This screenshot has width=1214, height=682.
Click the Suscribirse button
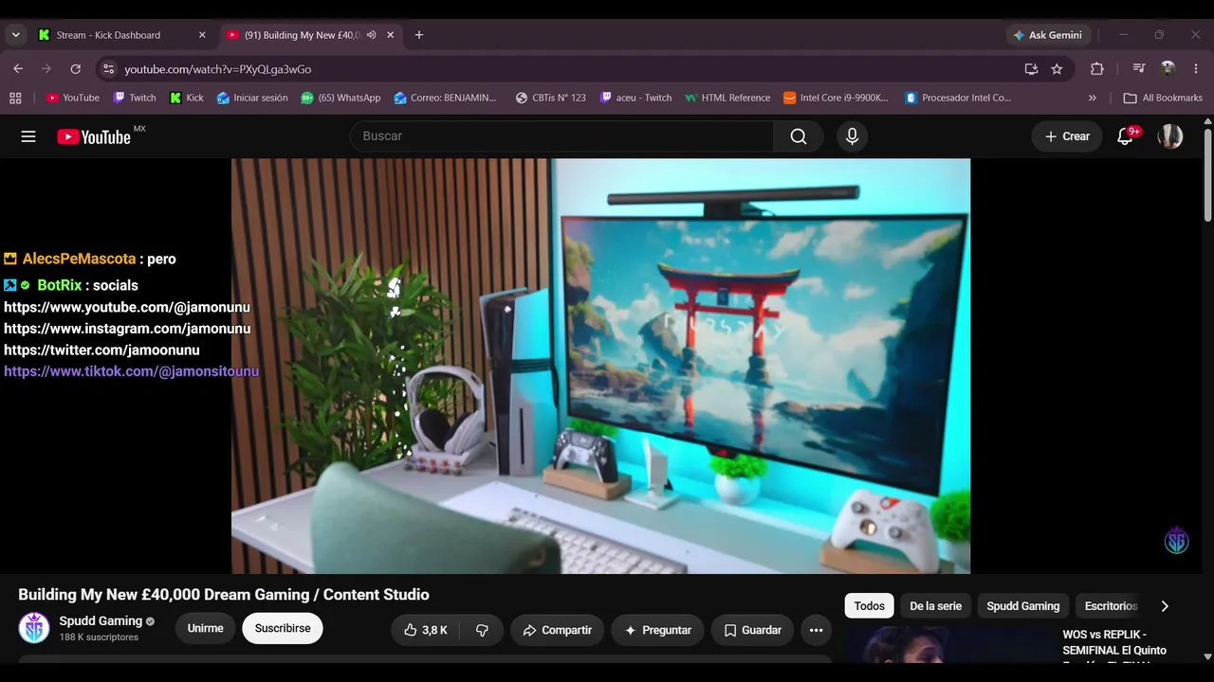click(x=283, y=628)
